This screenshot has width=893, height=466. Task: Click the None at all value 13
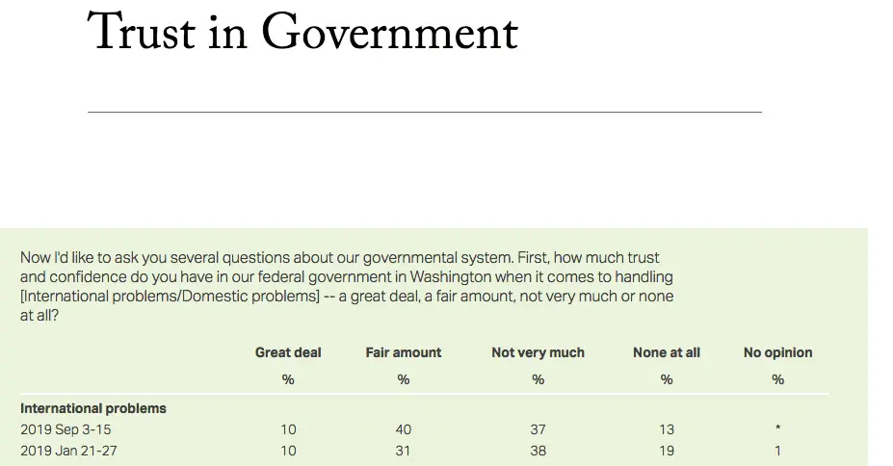pyautogui.click(x=667, y=429)
